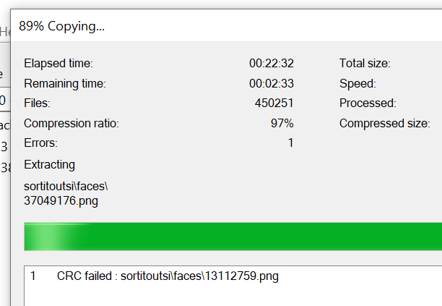This screenshot has width=442, height=306.
Task: Click the error number 1 in messages list
Action: [x=33, y=276]
